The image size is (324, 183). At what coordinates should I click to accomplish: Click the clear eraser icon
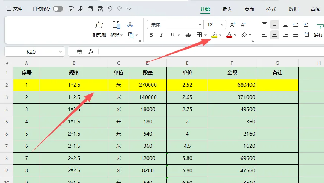click(x=244, y=35)
